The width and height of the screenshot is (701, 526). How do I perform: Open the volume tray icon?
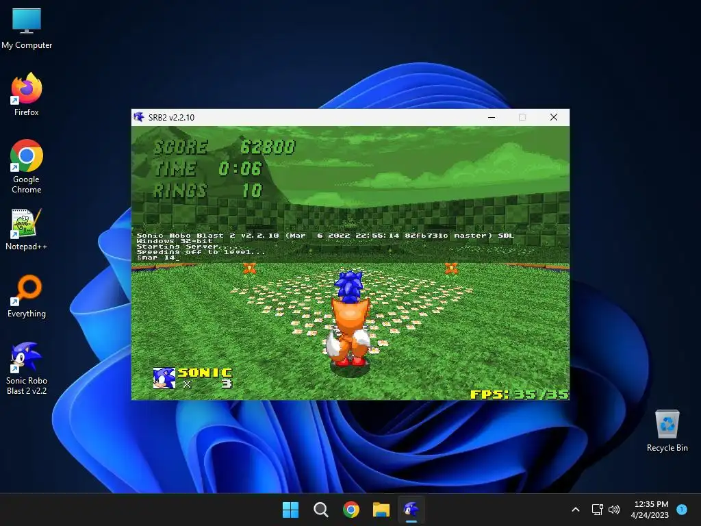(614, 510)
